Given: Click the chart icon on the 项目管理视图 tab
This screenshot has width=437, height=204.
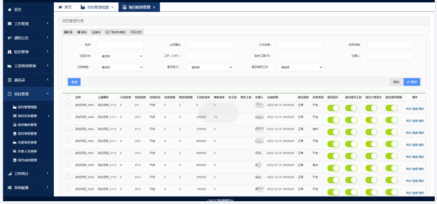Looking at the screenshot, I should click(83, 7).
